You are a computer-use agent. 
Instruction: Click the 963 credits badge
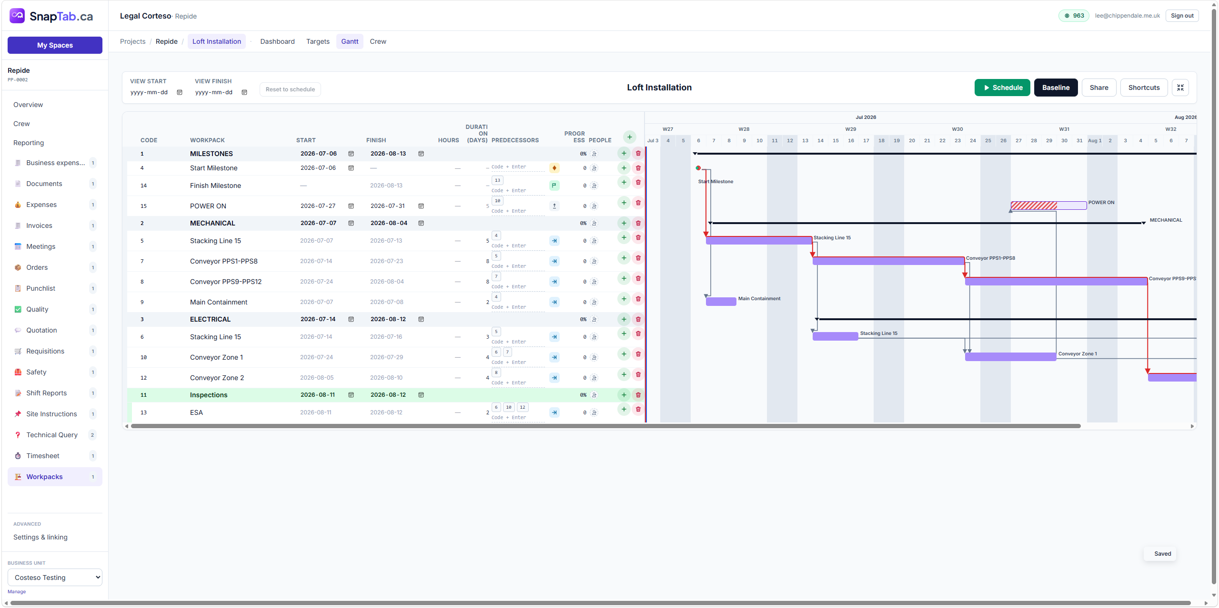1074,16
